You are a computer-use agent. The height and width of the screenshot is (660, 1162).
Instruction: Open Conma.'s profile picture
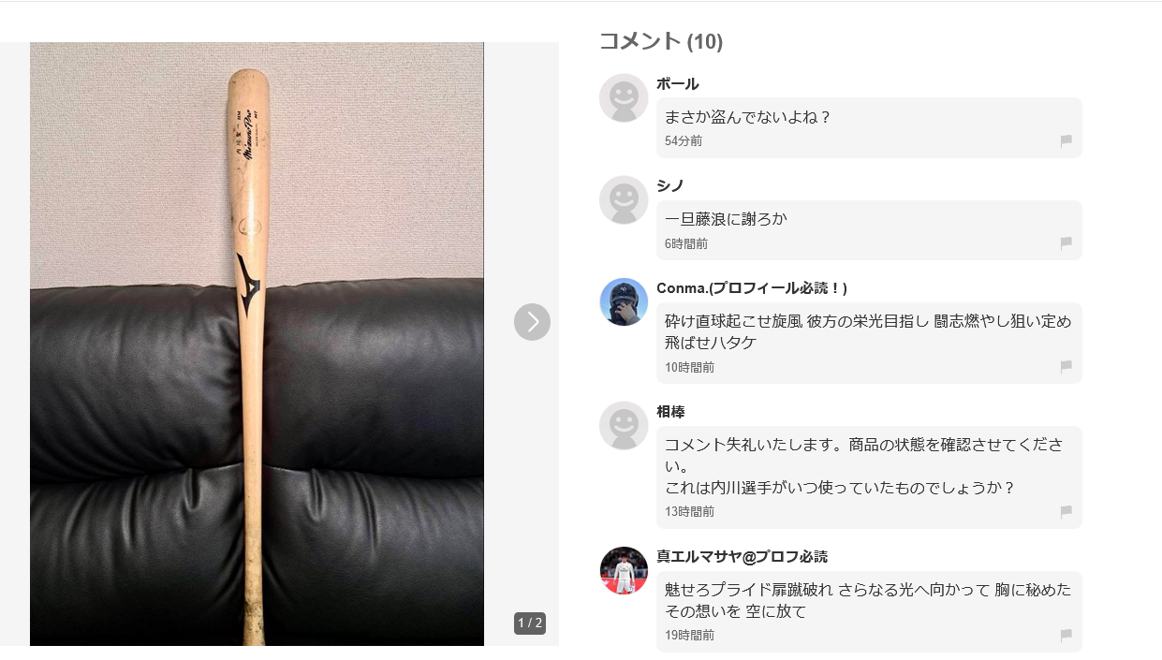pos(624,302)
